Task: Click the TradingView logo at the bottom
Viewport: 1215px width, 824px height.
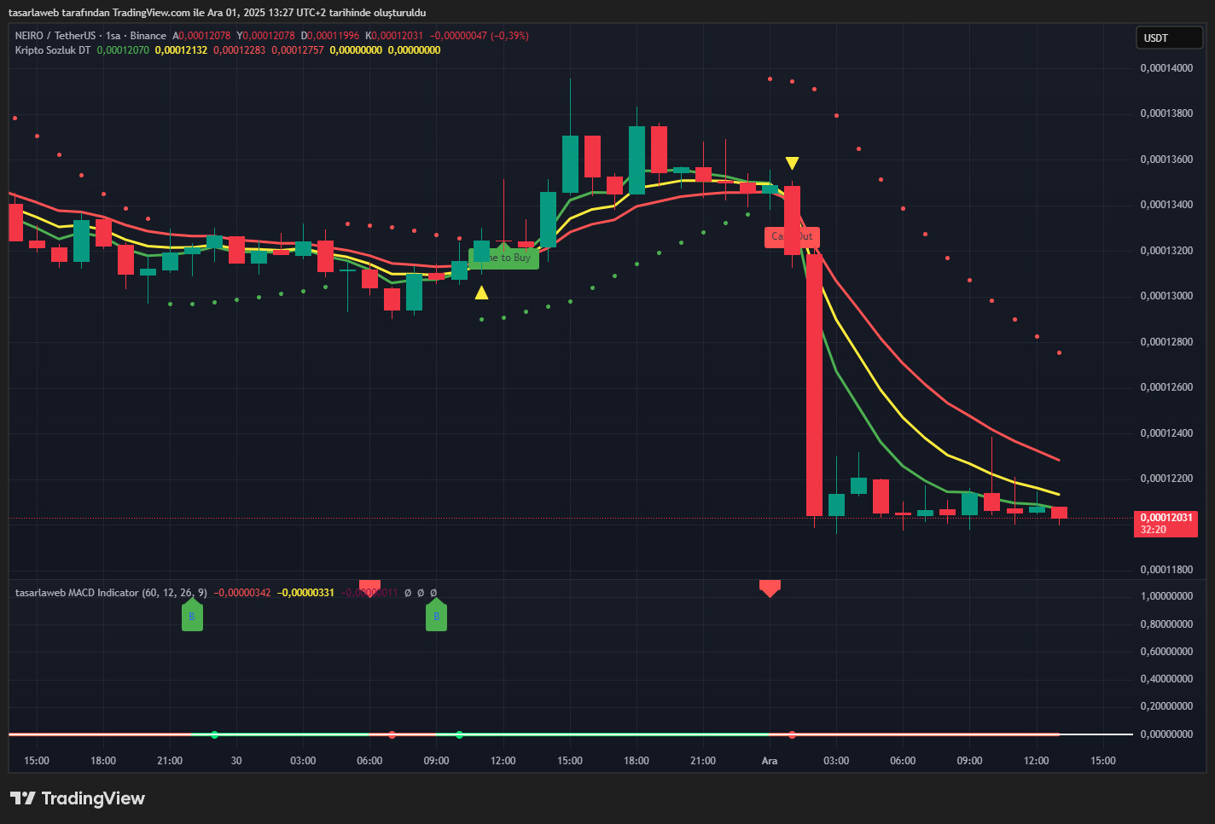Action: point(78,798)
